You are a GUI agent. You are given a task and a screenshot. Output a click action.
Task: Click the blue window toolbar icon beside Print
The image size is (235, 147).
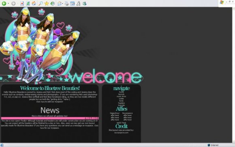(73, 4)
